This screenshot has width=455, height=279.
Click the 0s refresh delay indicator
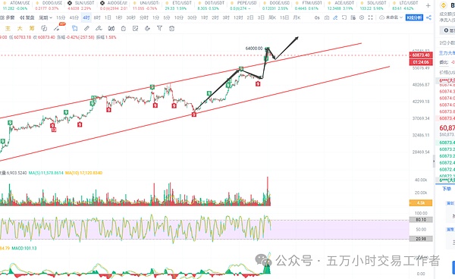pos(317,17)
